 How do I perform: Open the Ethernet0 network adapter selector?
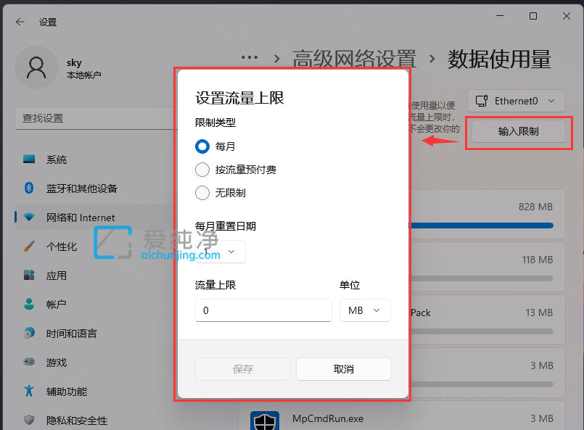[x=516, y=101]
